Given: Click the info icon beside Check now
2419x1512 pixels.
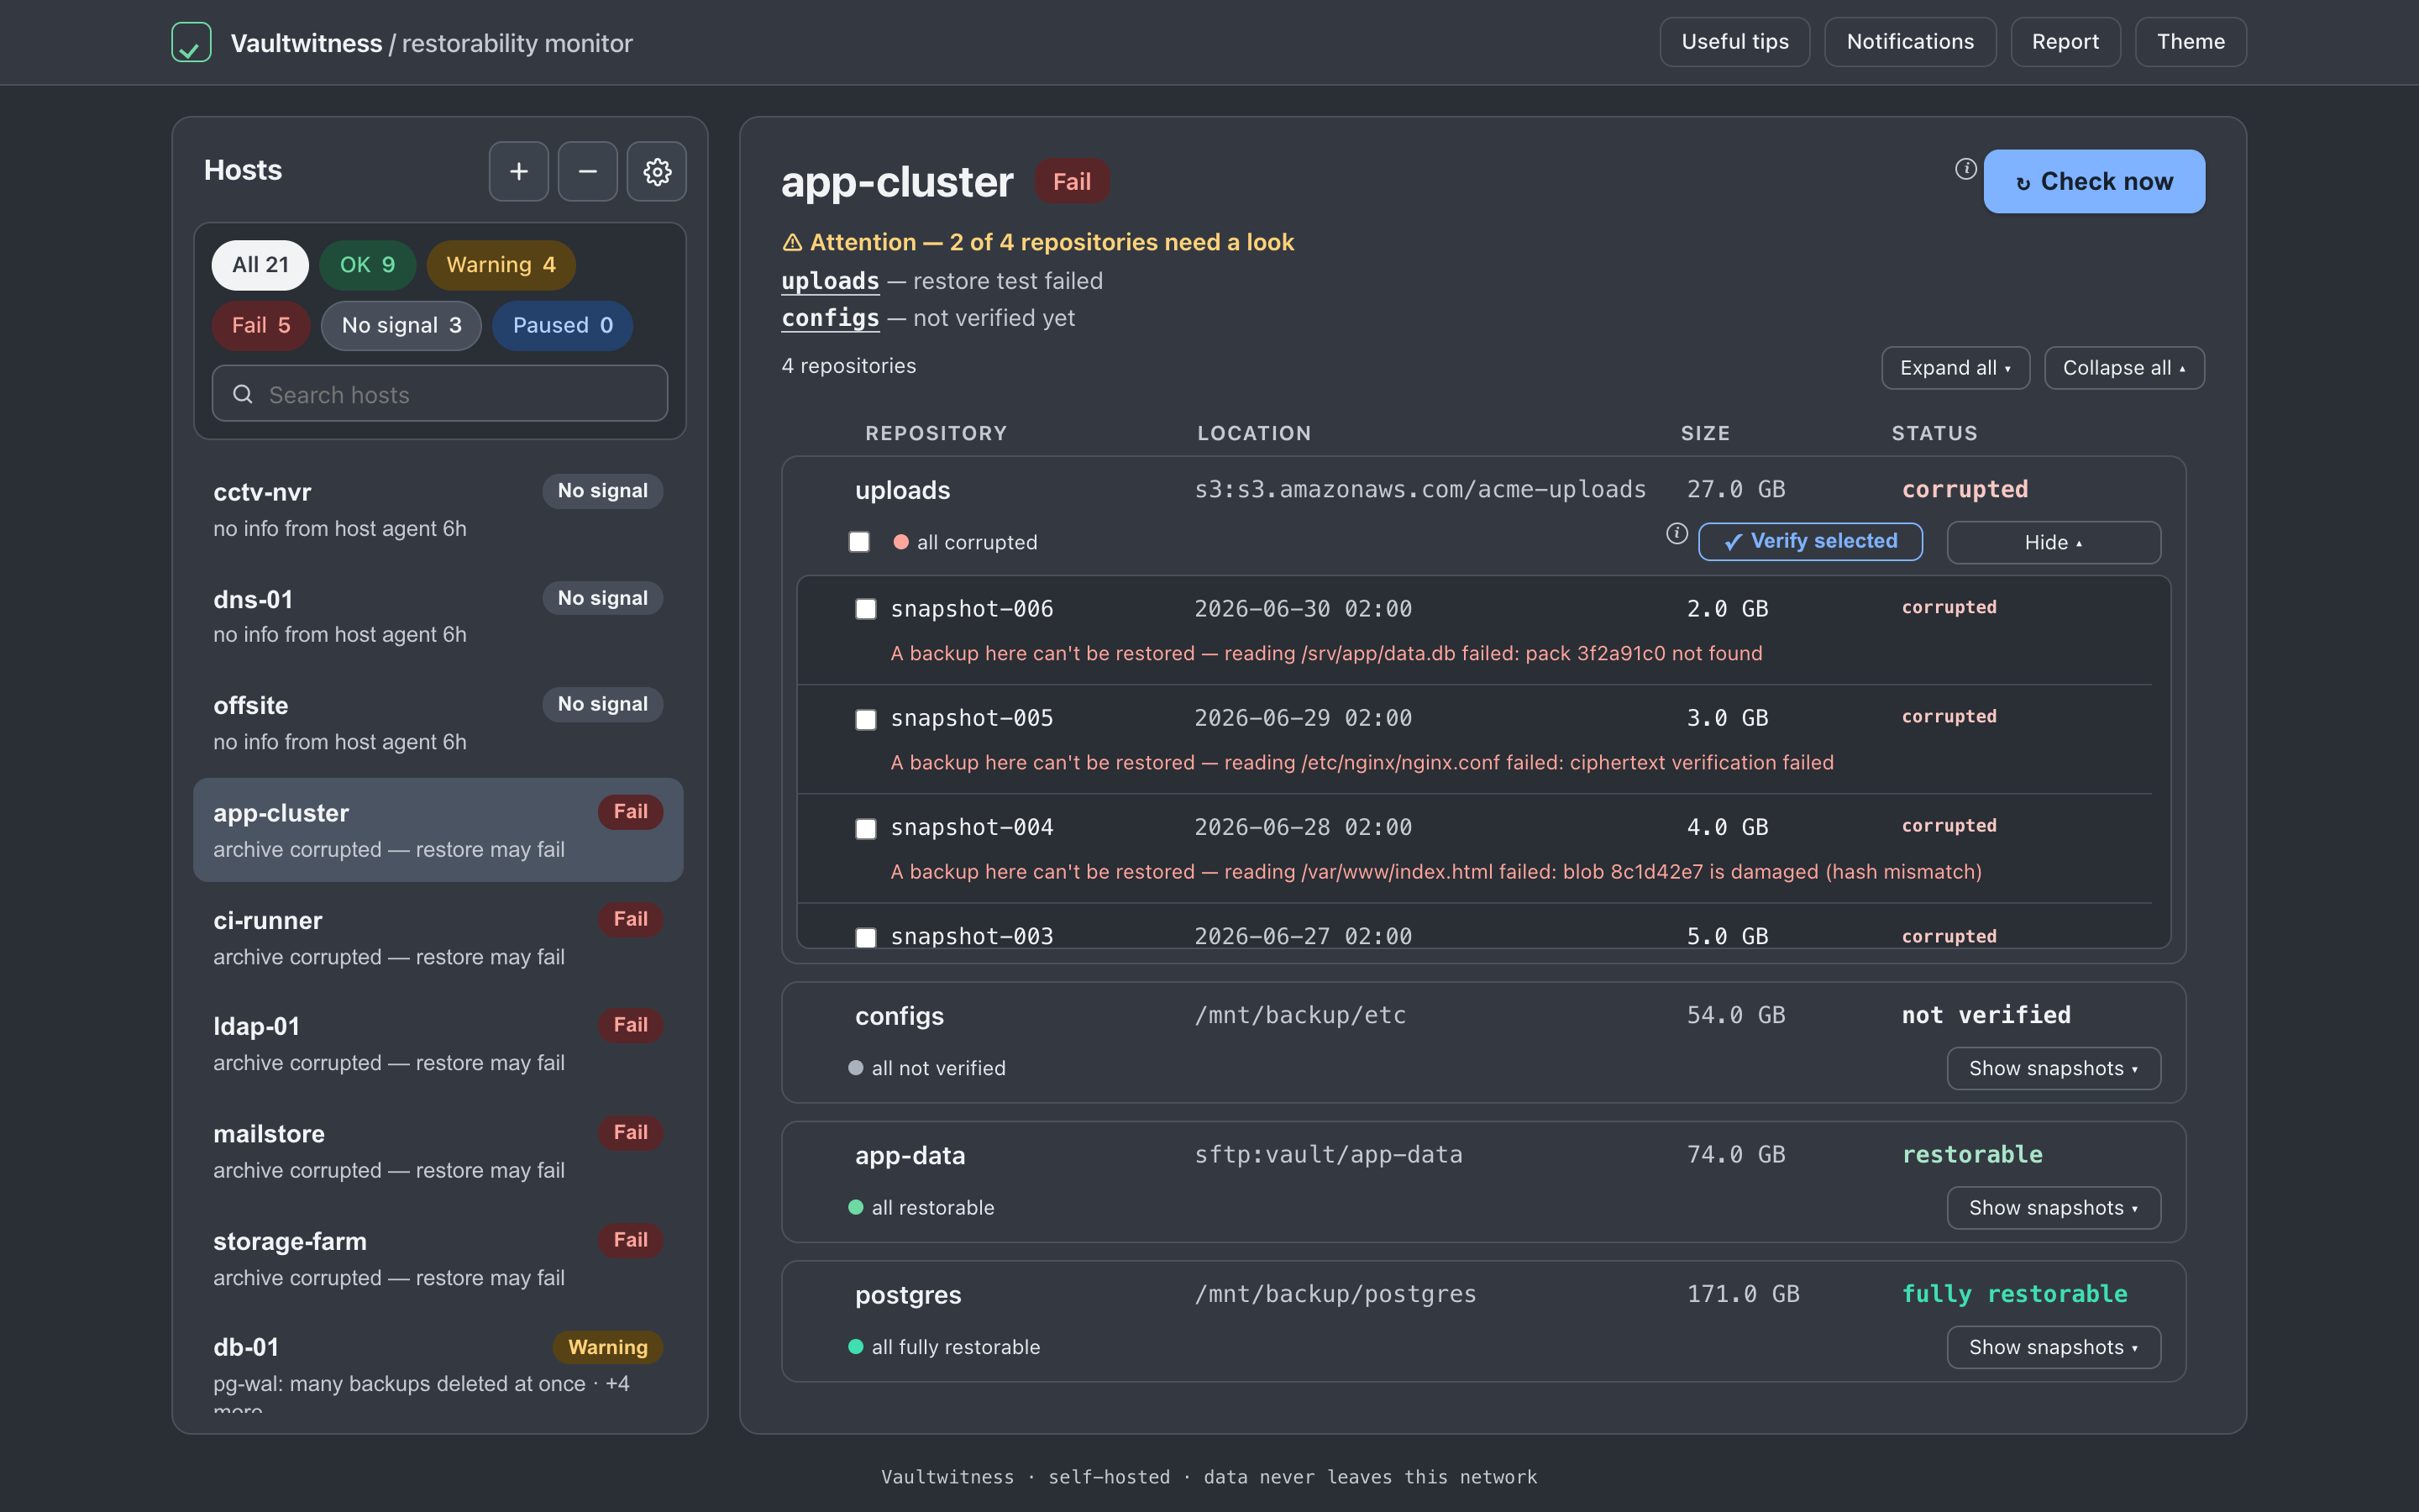Looking at the screenshot, I should point(1965,168).
